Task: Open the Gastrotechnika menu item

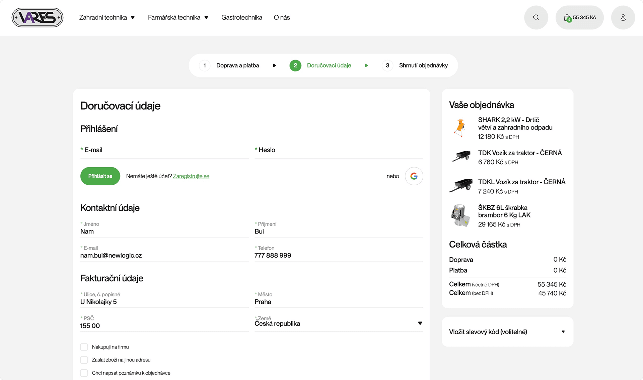Action: click(x=241, y=17)
